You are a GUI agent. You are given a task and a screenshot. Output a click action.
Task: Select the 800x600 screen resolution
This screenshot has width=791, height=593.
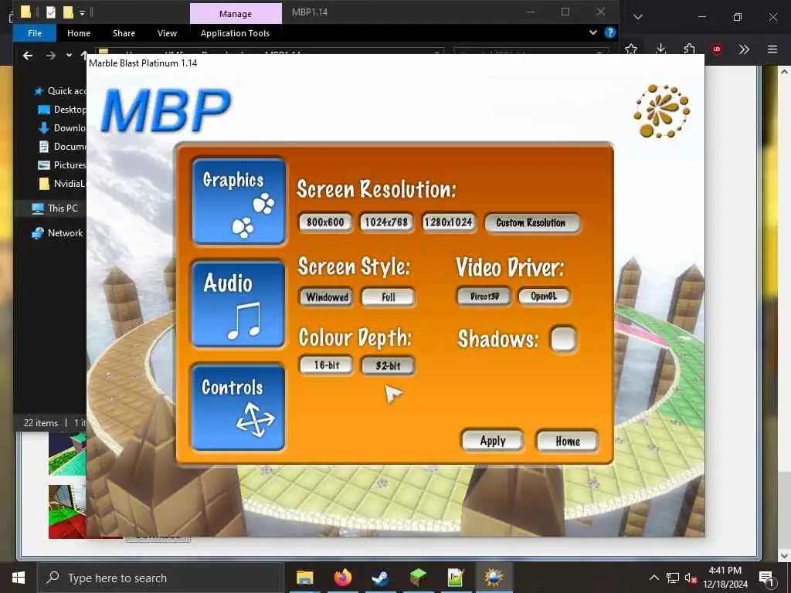pos(325,222)
